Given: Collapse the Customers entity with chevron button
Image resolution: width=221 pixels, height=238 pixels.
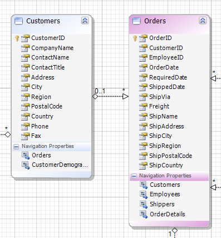Looking at the screenshot, I should tap(85, 21).
